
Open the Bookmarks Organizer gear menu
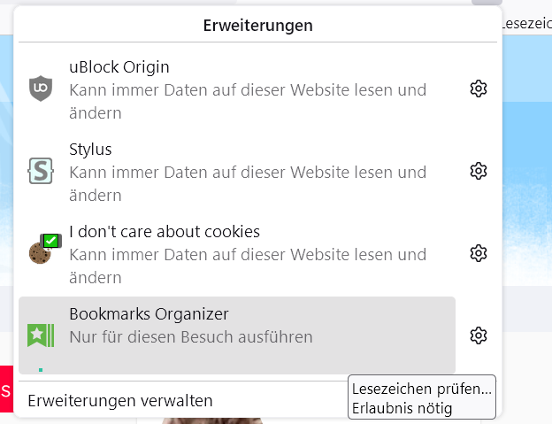pos(479,335)
